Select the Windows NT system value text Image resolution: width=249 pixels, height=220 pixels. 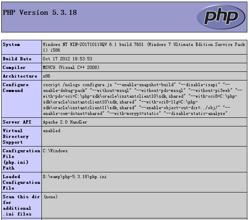pyautogui.click(x=144, y=47)
